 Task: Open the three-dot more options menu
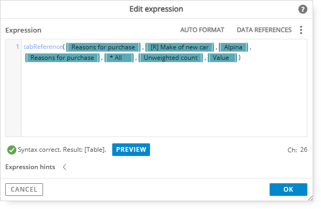(301, 30)
